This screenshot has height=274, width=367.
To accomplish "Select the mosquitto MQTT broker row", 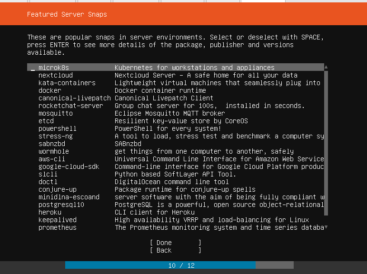I will pos(176,113).
